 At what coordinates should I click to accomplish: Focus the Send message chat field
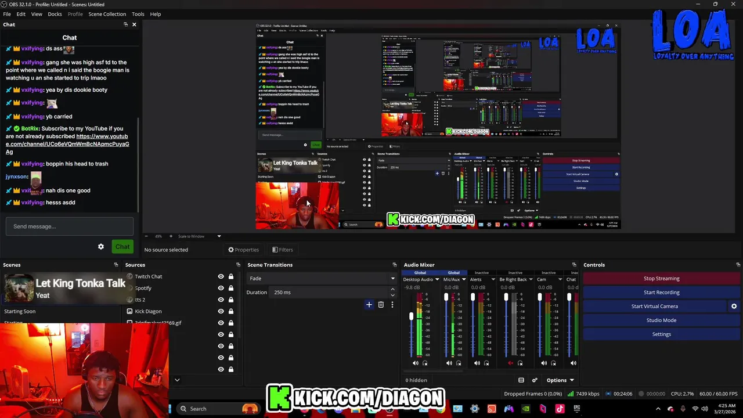pos(70,226)
